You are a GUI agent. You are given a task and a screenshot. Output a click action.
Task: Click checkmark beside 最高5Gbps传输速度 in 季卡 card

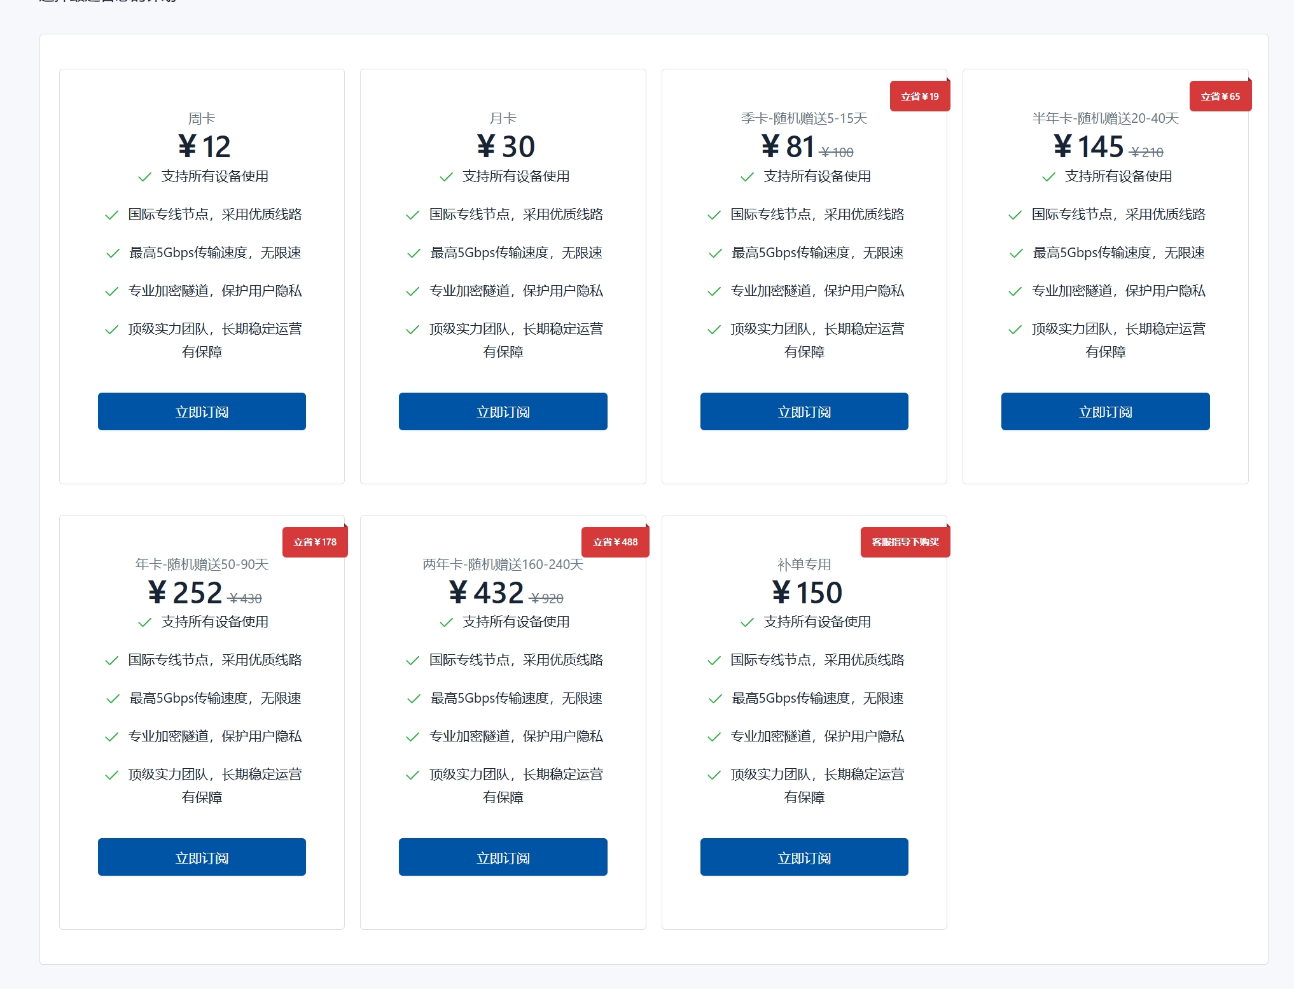click(x=715, y=253)
